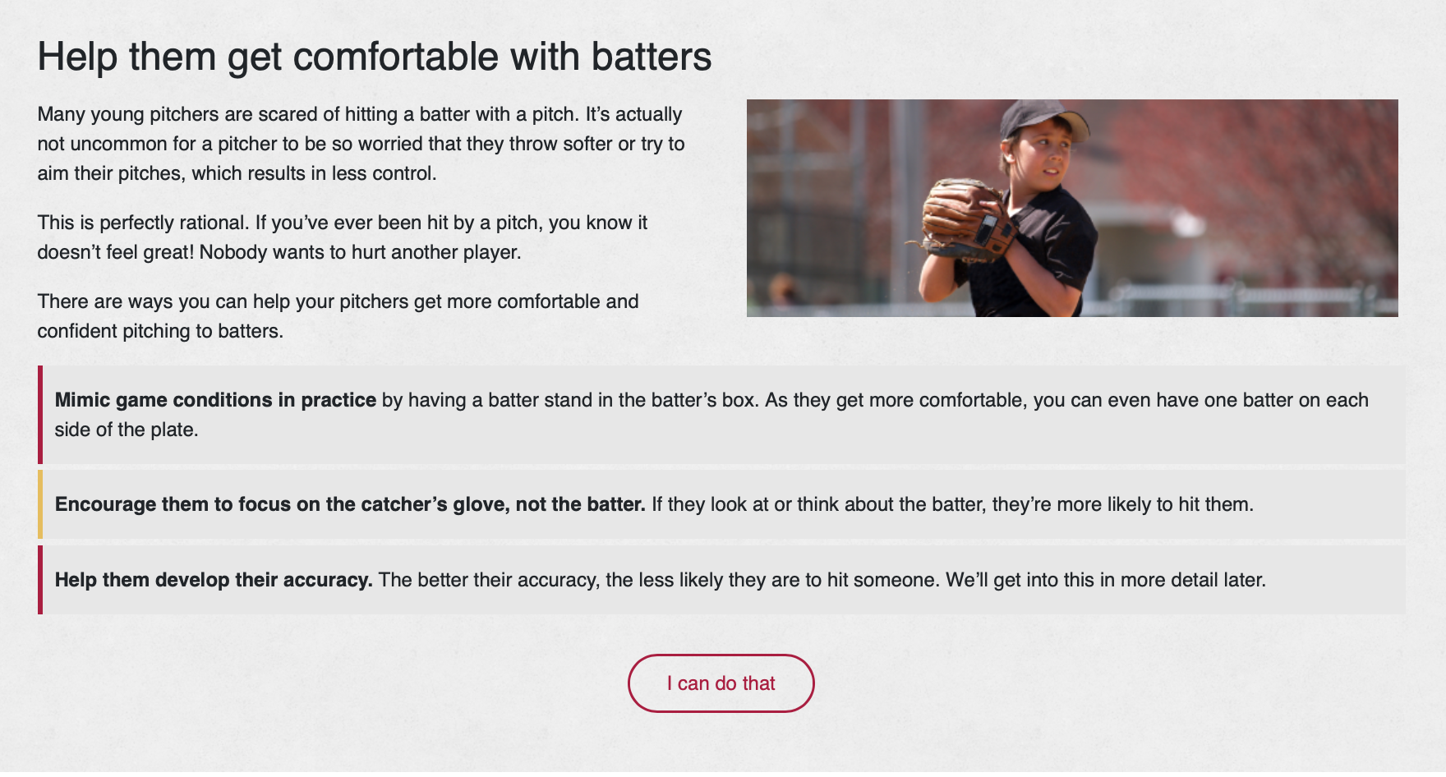Click "We'll get into this in more detail later."
The height and width of the screenshot is (777, 1446).
[x=1105, y=580]
